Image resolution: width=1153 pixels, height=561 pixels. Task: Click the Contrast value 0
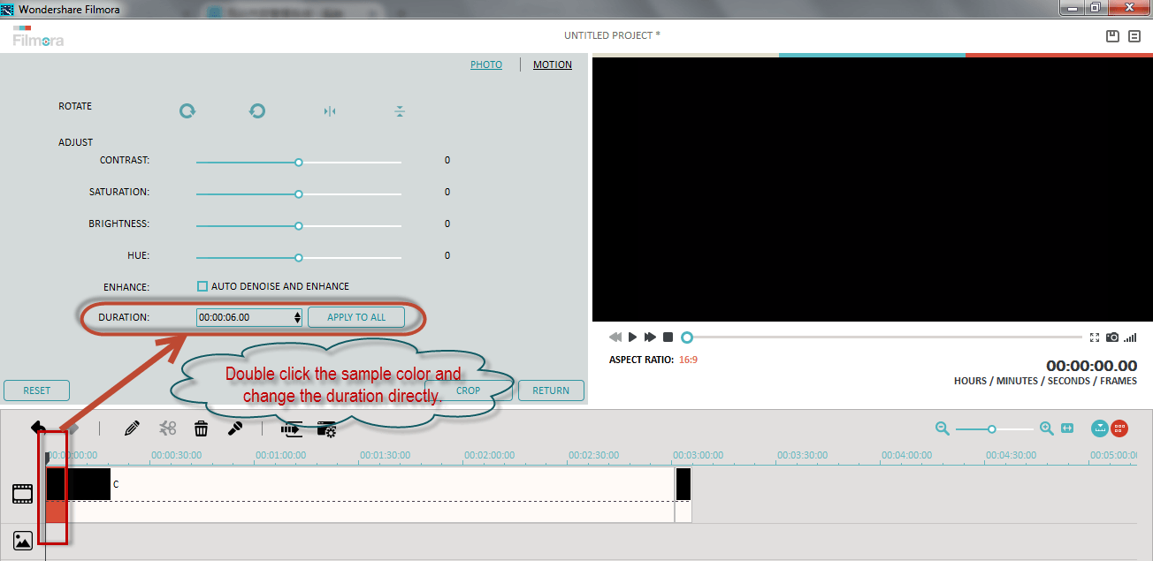tap(447, 160)
